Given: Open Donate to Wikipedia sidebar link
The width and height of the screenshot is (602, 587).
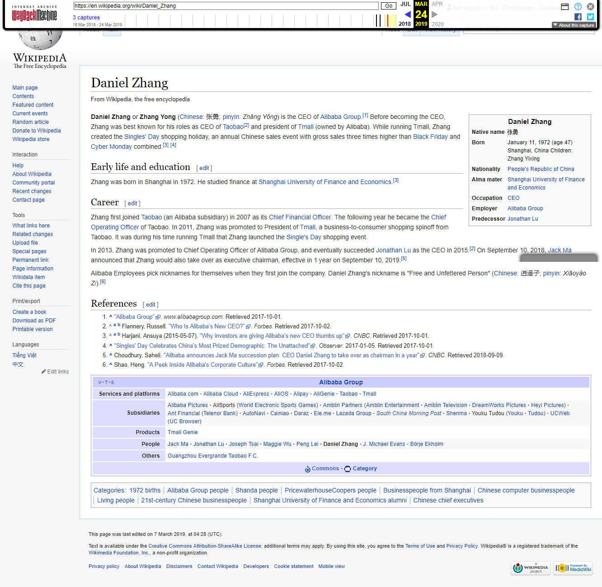Looking at the screenshot, I should (37, 131).
